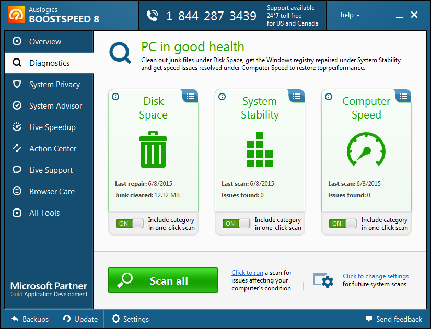Click Last repair: 6/8/2015 text
The width and height of the screenshot is (431, 329).
[144, 184]
